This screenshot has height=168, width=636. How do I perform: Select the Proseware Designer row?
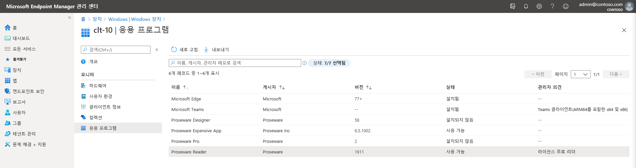(x=399, y=120)
